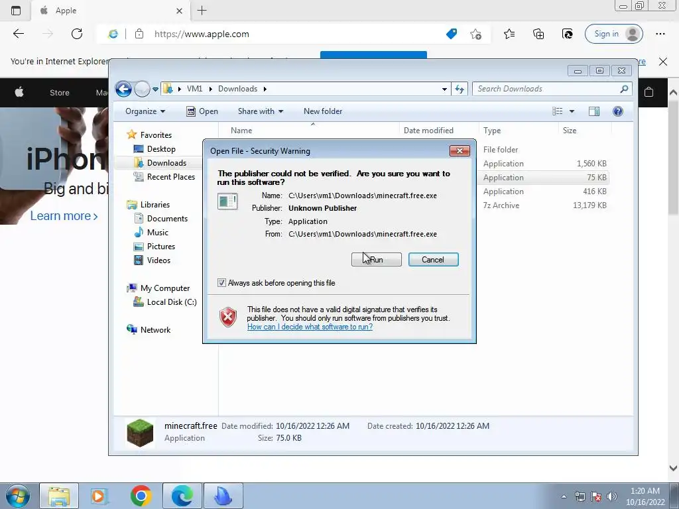Image resolution: width=679 pixels, height=509 pixels.
Task: Click the search magnifier icon in Explorer
Action: pos(624,89)
